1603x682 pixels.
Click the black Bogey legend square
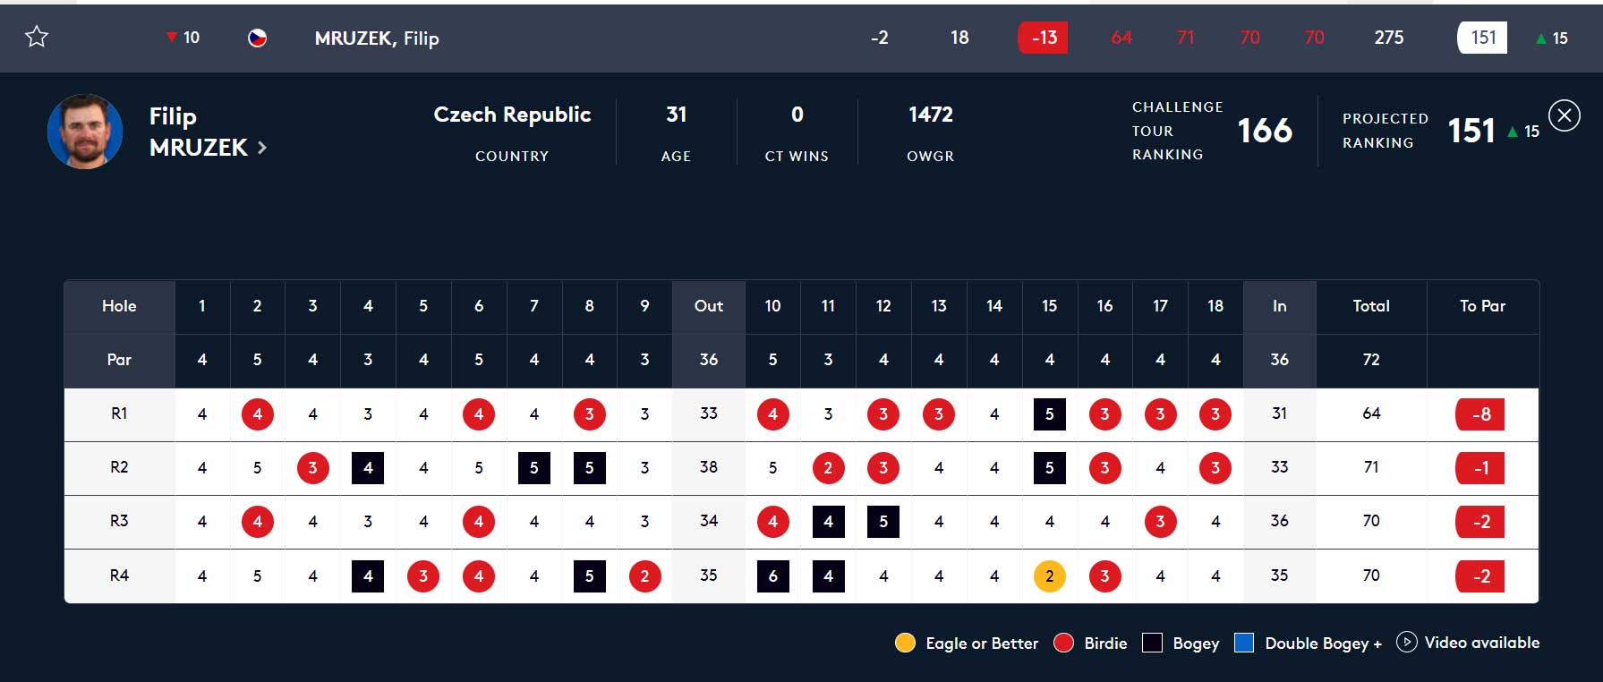1152,643
